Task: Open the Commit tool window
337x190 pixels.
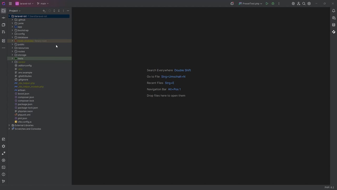Action: click(x=3, y=18)
